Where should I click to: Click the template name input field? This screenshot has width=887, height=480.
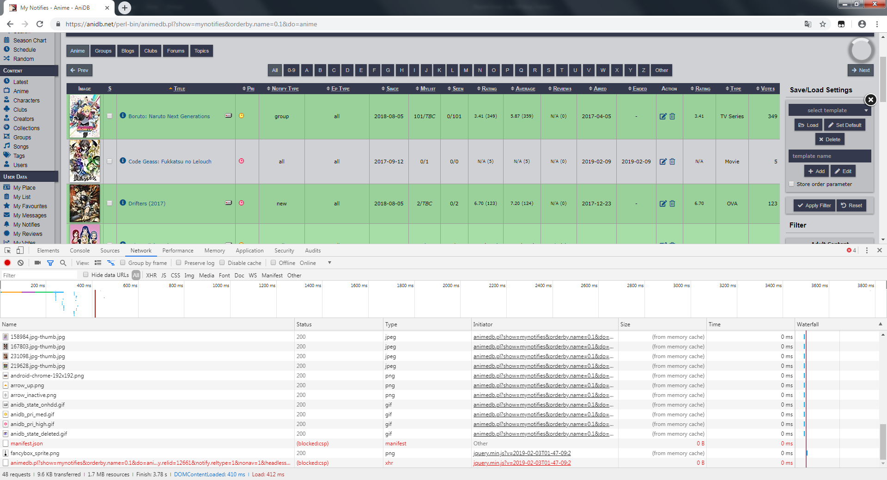click(x=829, y=156)
